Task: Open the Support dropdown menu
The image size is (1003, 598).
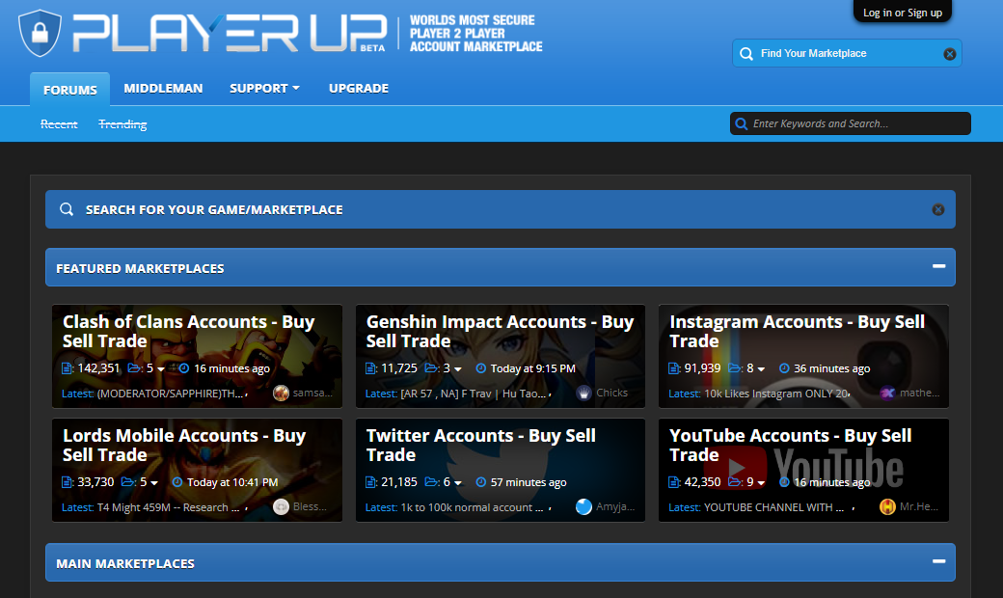Action: tap(264, 89)
